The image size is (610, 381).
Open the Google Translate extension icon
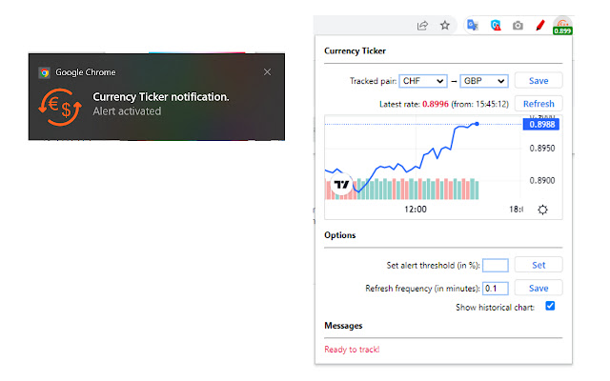tap(473, 26)
